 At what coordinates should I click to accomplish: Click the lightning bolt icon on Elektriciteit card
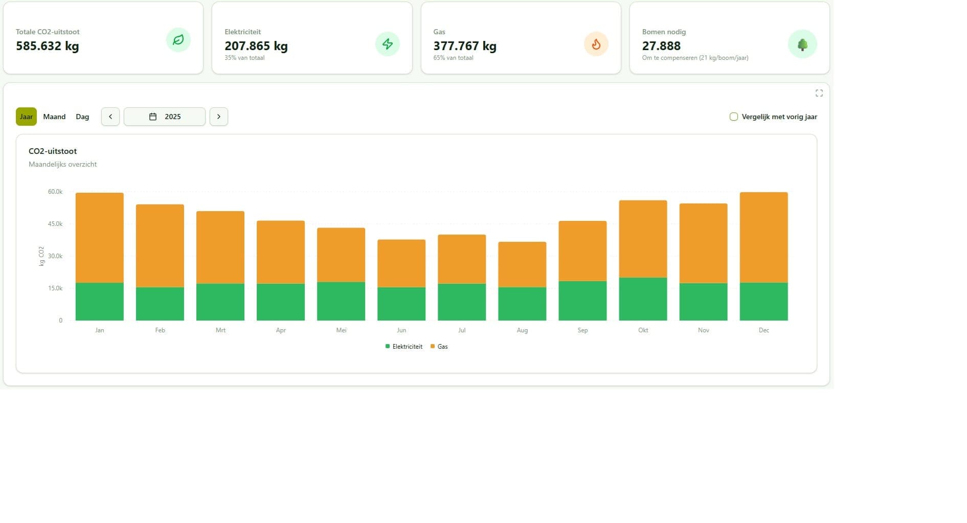pos(388,44)
